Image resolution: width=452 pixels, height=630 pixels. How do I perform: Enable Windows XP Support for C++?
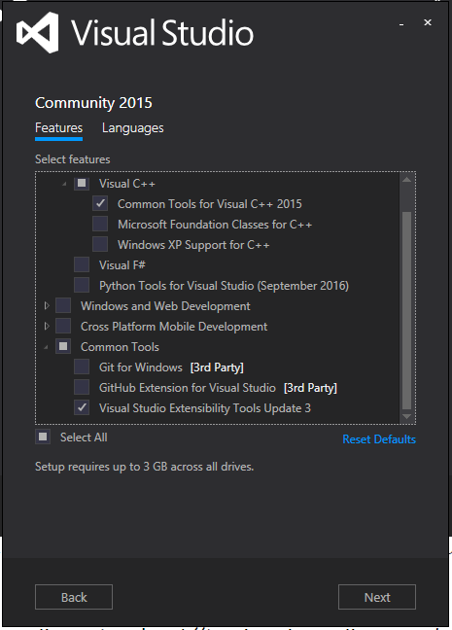tap(100, 245)
